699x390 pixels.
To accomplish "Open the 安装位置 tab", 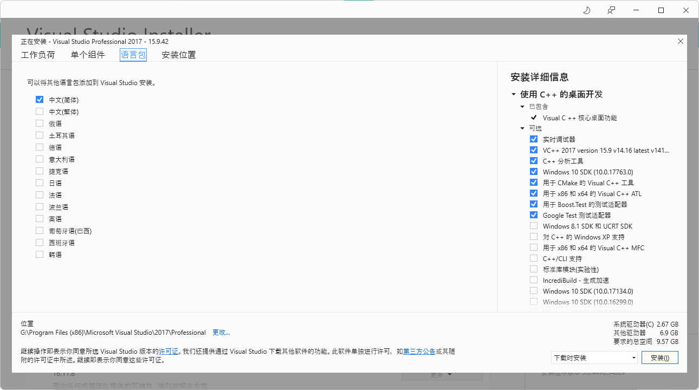I will pos(179,55).
